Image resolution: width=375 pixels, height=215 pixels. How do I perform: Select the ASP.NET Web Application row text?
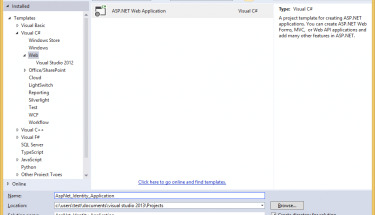pos(138,11)
